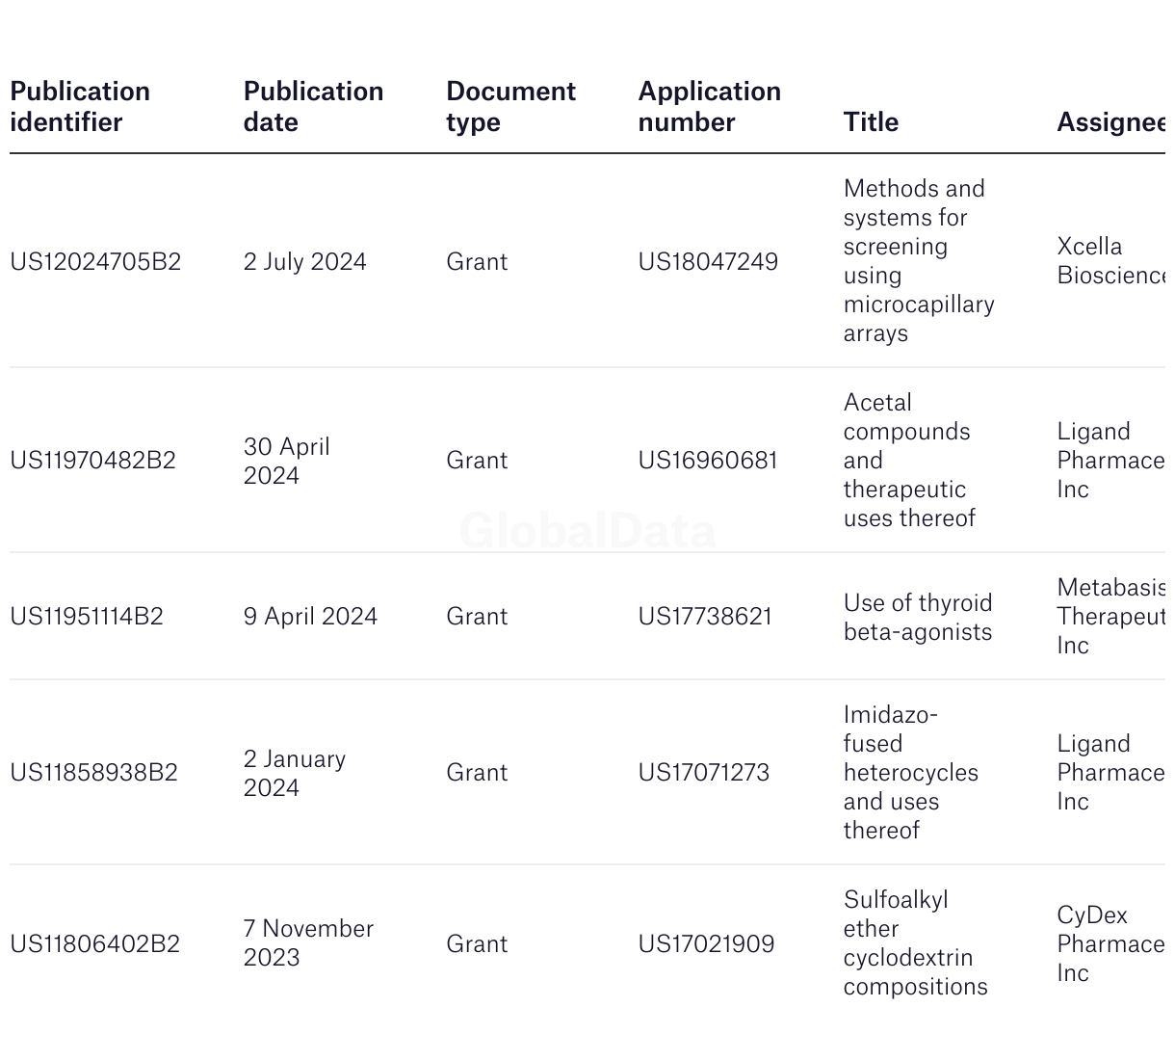Open patent US11858938B2
Viewport: 1175px width, 1060px height.
coord(93,773)
